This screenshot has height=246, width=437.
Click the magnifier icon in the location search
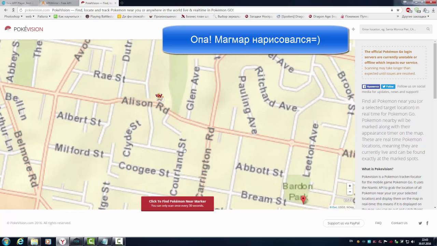pos(428,29)
